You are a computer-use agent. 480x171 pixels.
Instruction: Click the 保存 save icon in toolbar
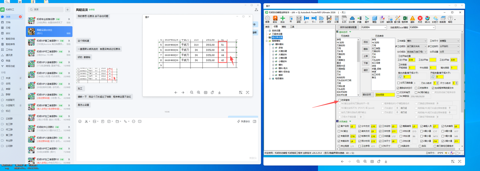(x=329, y=19)
